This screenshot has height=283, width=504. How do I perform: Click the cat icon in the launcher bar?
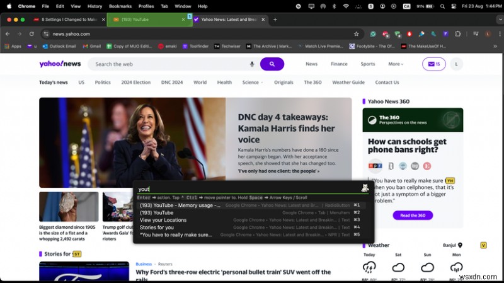tap(365, 188)
